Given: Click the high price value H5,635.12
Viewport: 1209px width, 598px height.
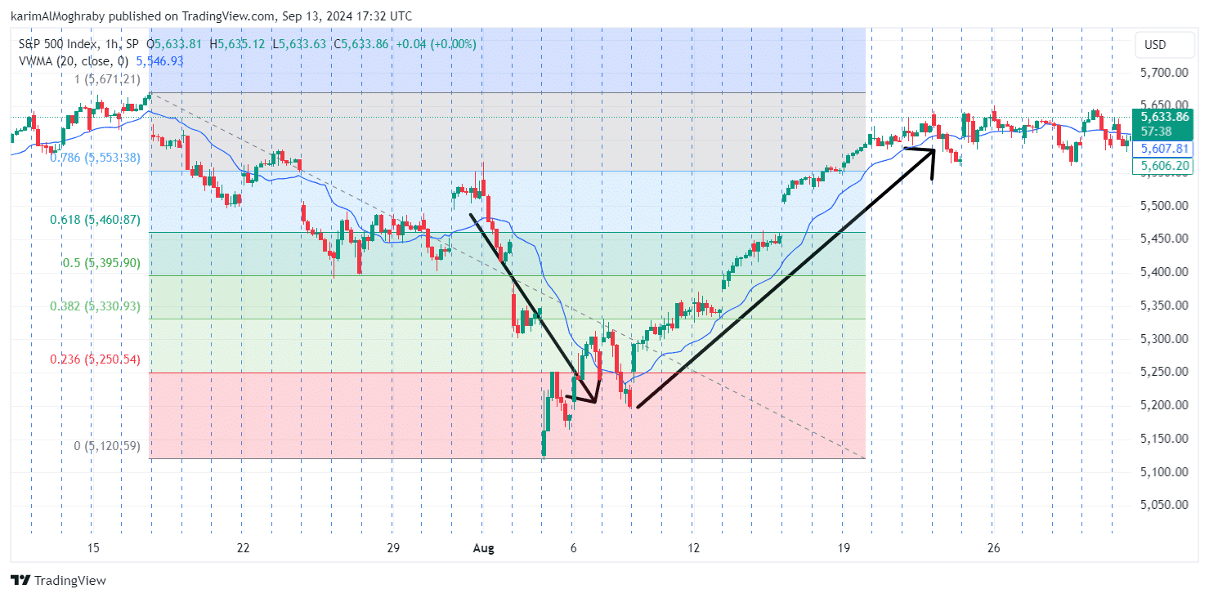Looking at the screenshot, I should (x=237, y=44).
